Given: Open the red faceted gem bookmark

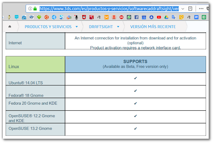Looking at the screenshot, I should [92, 17].
